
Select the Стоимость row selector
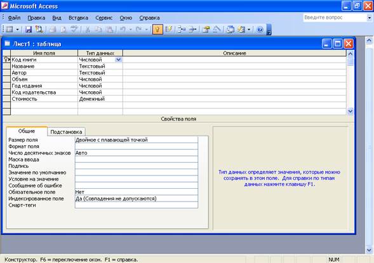point(7,99)
